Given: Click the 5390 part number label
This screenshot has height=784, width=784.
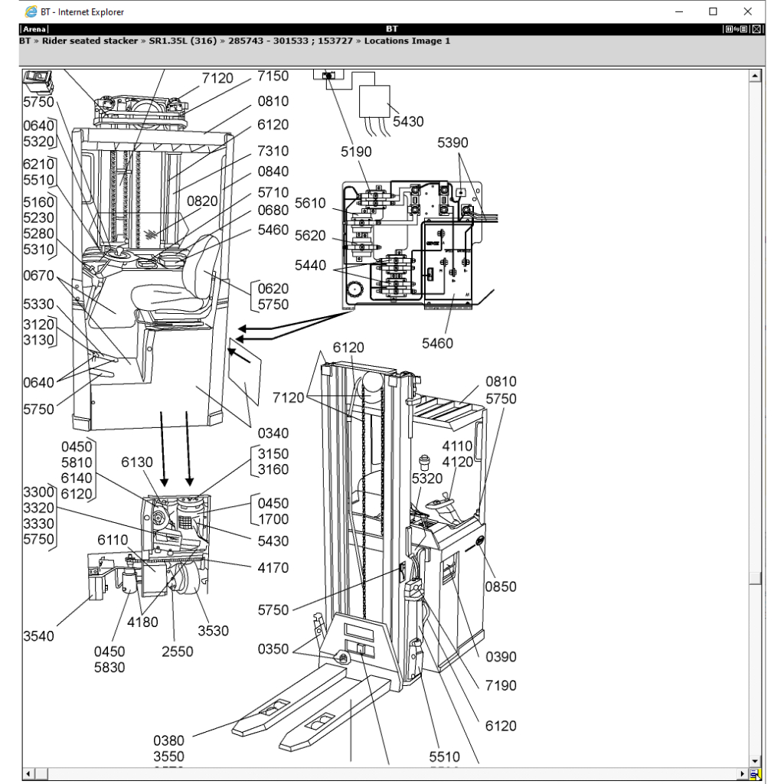Looking at the screenshot, I should click(x=452, y=142).
